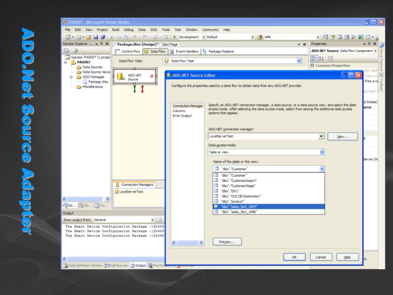Screen dimensions: 393x295
Task: Collapse the Common Properties section
Action: pos(312,65)
